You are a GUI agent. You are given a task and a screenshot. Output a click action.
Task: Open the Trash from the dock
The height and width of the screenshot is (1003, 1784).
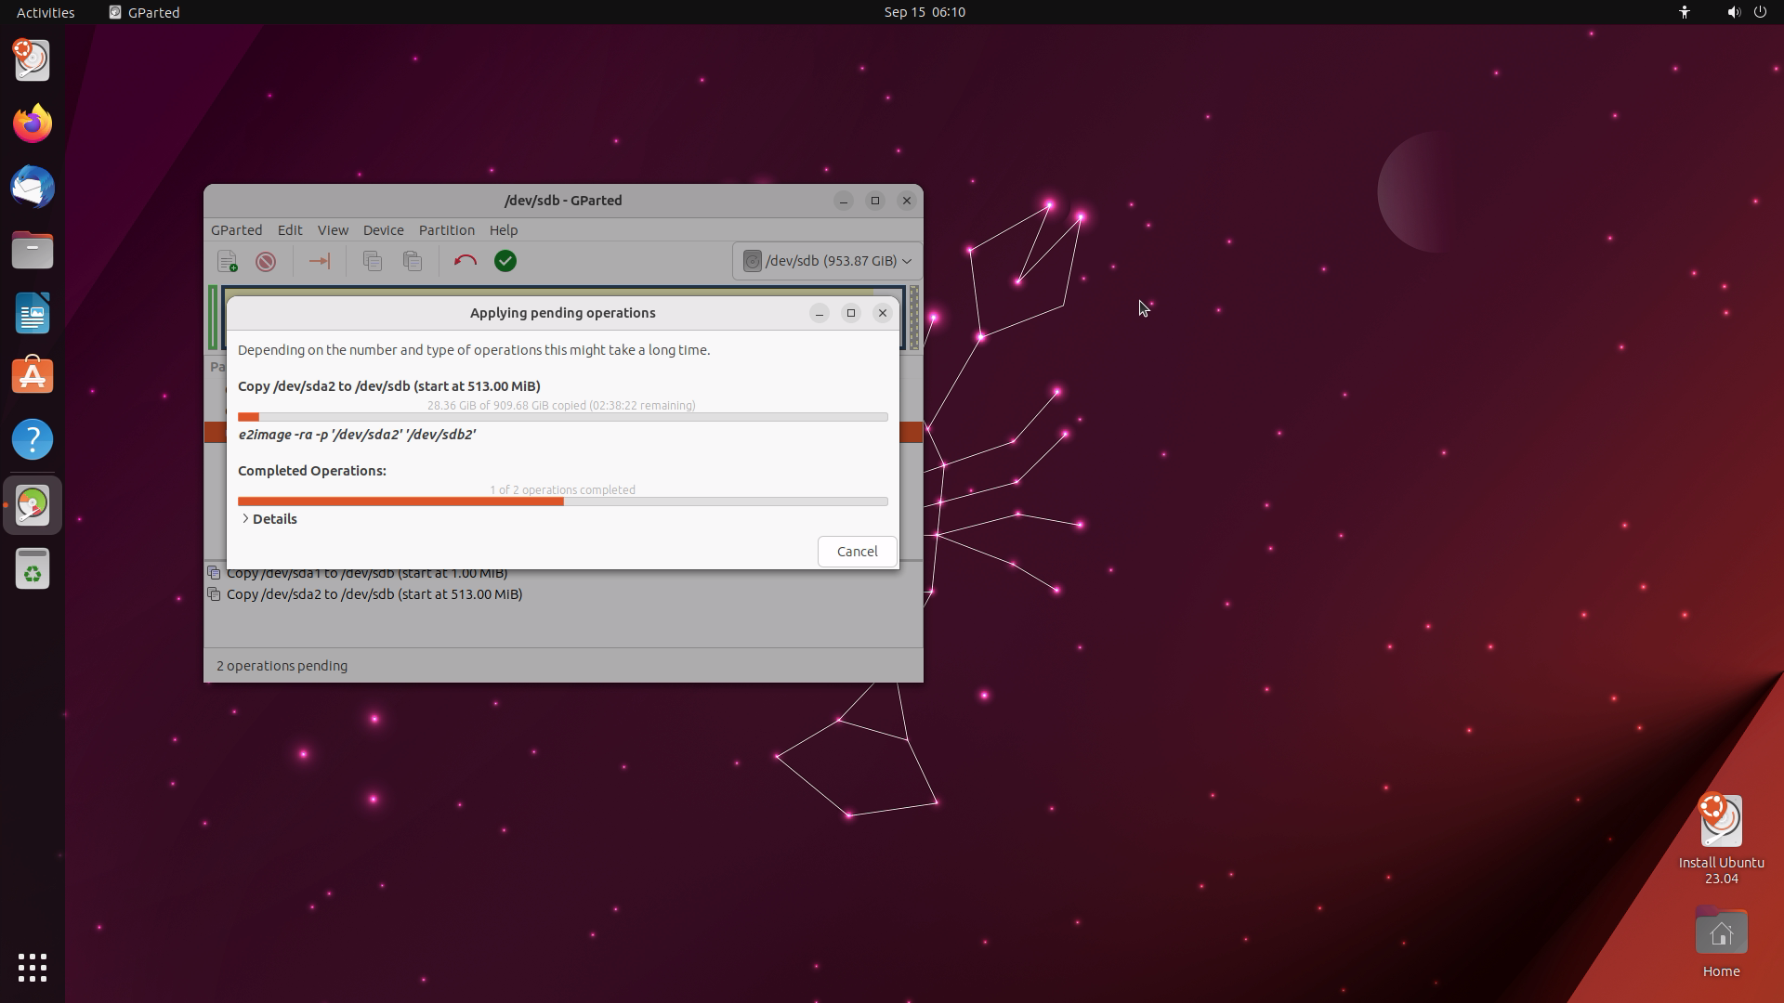pos(33,568)
